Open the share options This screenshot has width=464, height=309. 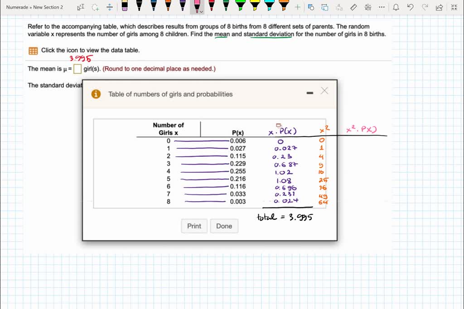click(438, 6)
